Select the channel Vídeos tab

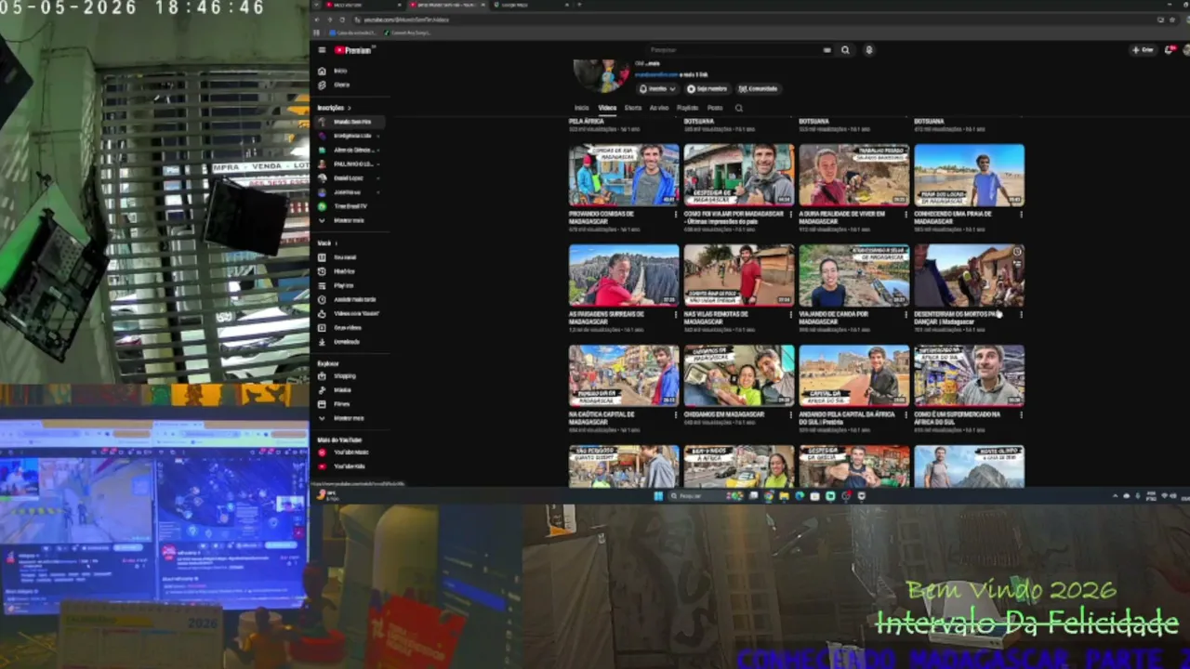click(607, 108)
